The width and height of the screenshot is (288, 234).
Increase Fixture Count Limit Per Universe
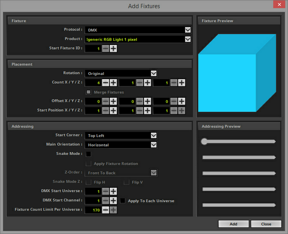(114, 210)
